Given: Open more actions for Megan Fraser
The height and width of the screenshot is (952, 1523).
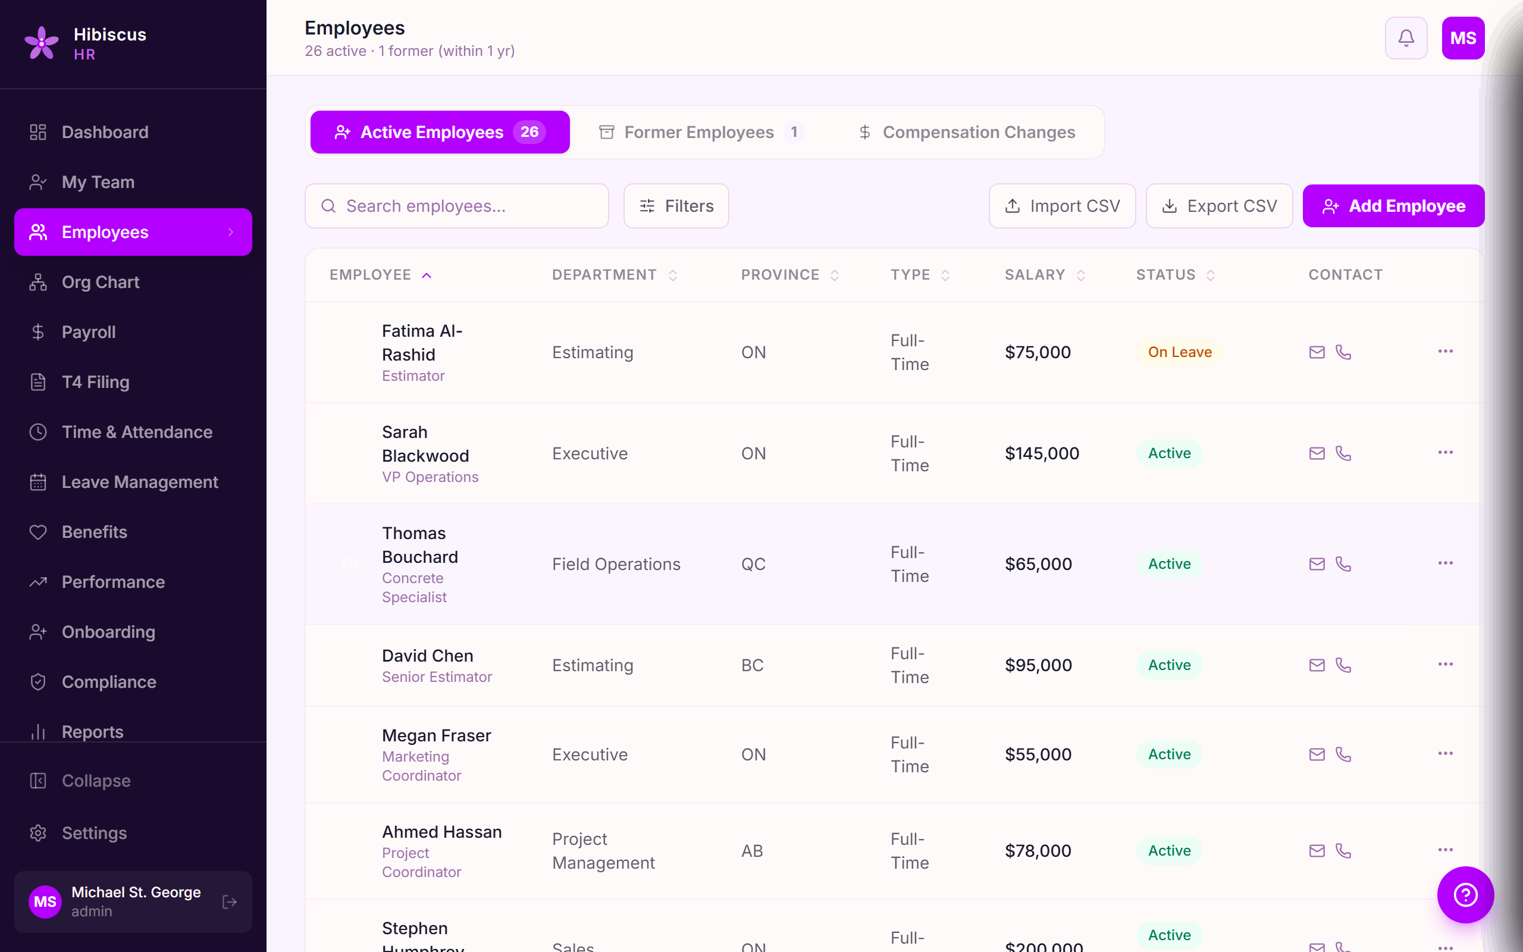Looking at the screenshot, I should pos(1445,754).
